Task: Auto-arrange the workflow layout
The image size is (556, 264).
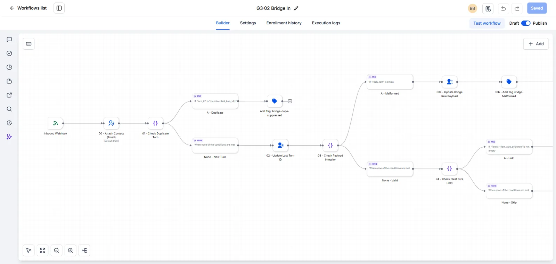Action: point(84,250)
